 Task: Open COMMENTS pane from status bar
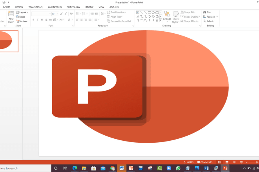point(205,162)
